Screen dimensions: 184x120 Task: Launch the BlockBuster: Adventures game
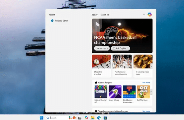pyautogui.click(x=129, y=94)
